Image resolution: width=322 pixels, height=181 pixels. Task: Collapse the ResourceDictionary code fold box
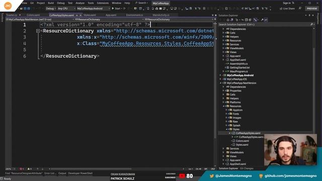point(38,31)
